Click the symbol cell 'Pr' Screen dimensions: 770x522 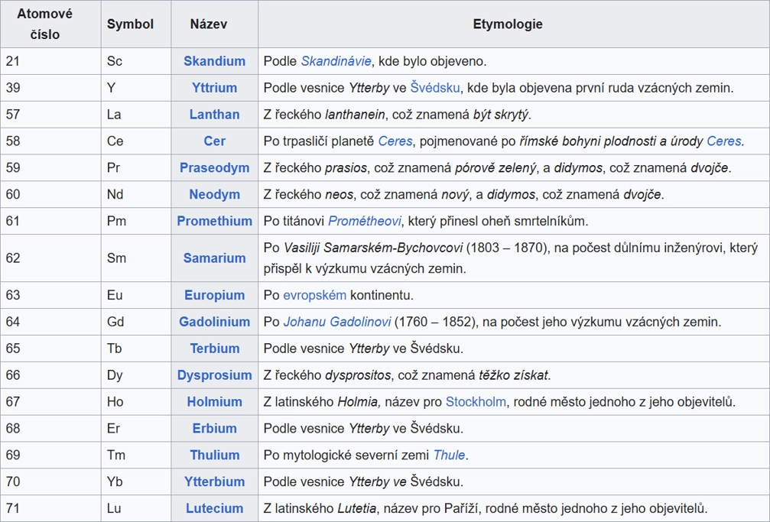pyautogui.click(x=136, y=167)
